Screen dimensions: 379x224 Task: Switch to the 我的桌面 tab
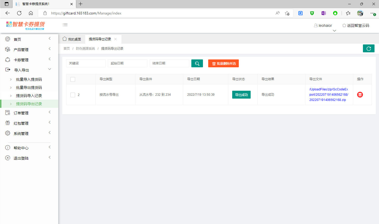point(72,39)
